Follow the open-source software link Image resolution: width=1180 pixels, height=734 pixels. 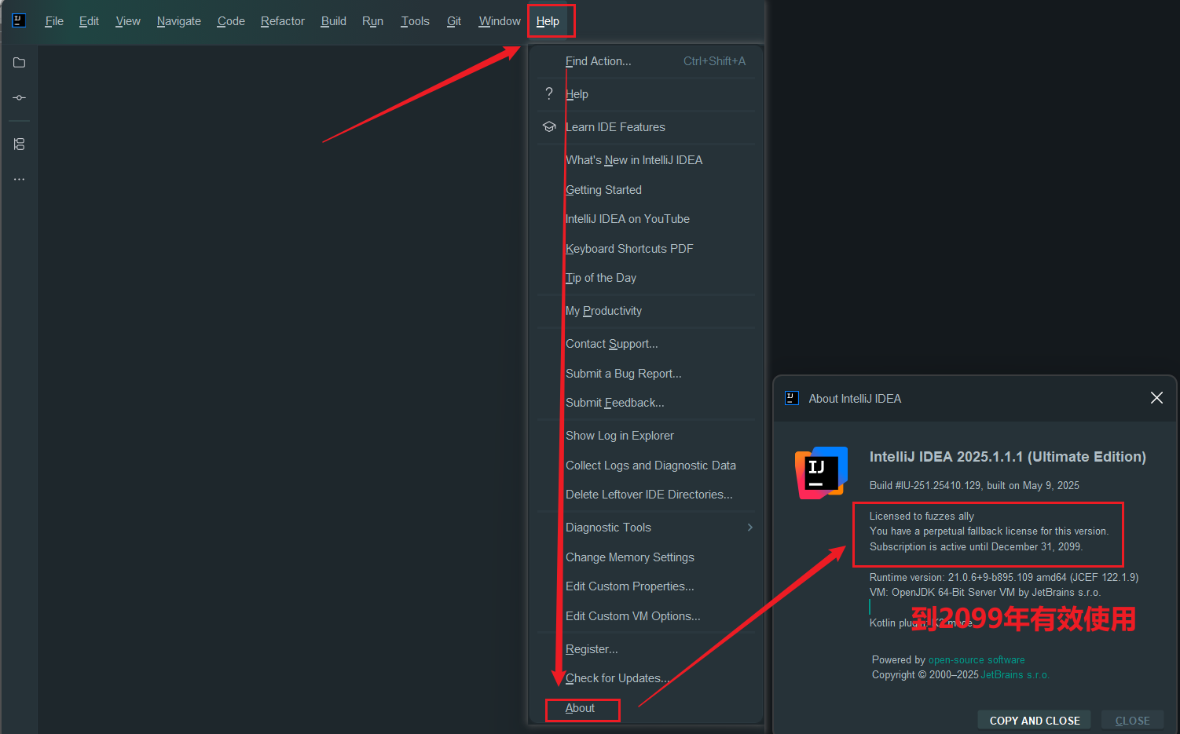(x=977, y=660)
